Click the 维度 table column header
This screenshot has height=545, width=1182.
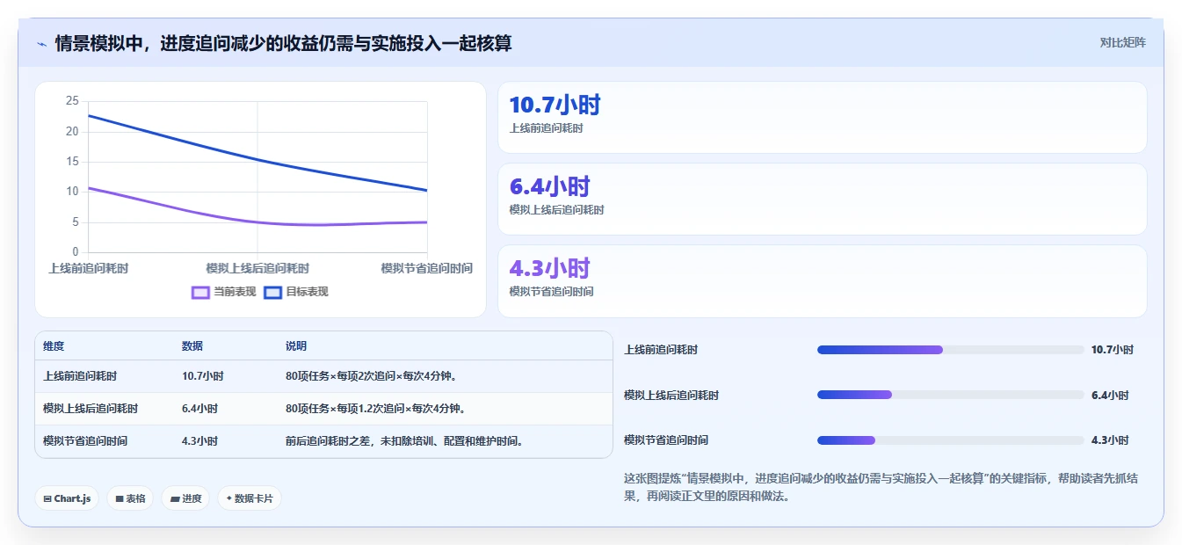[54, 346]
